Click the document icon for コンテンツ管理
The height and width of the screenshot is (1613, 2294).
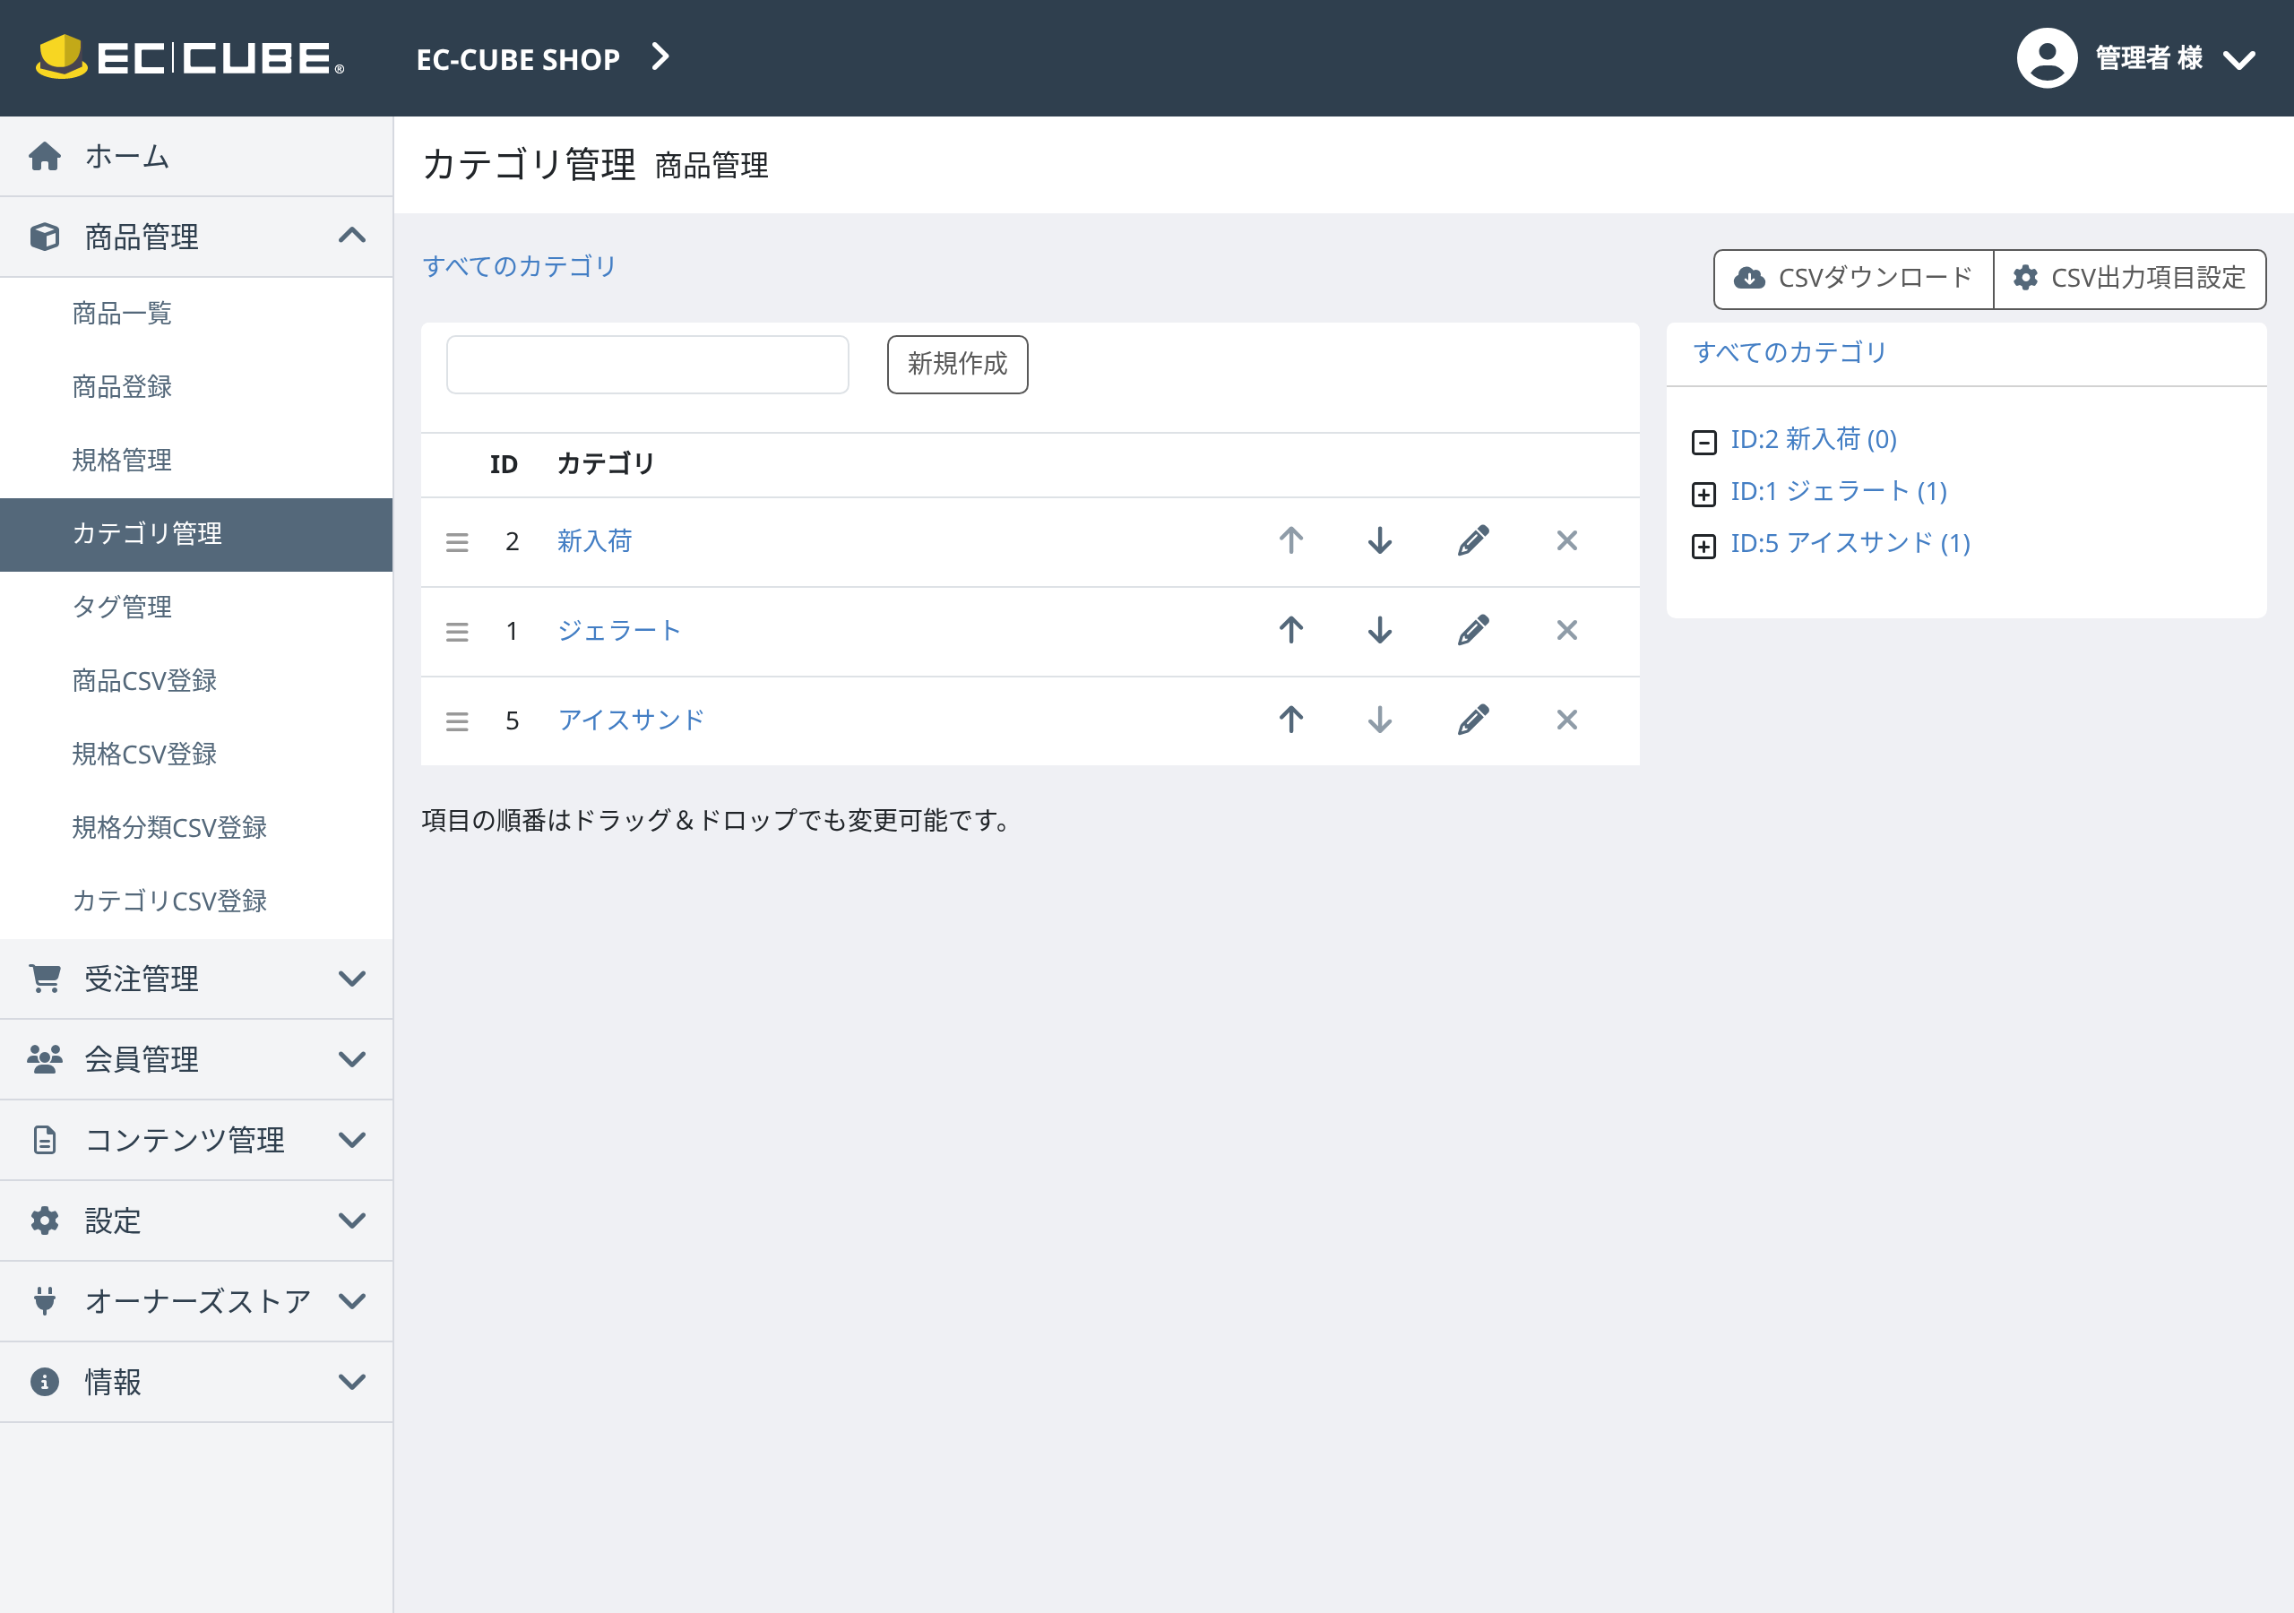click(45, 1139)
